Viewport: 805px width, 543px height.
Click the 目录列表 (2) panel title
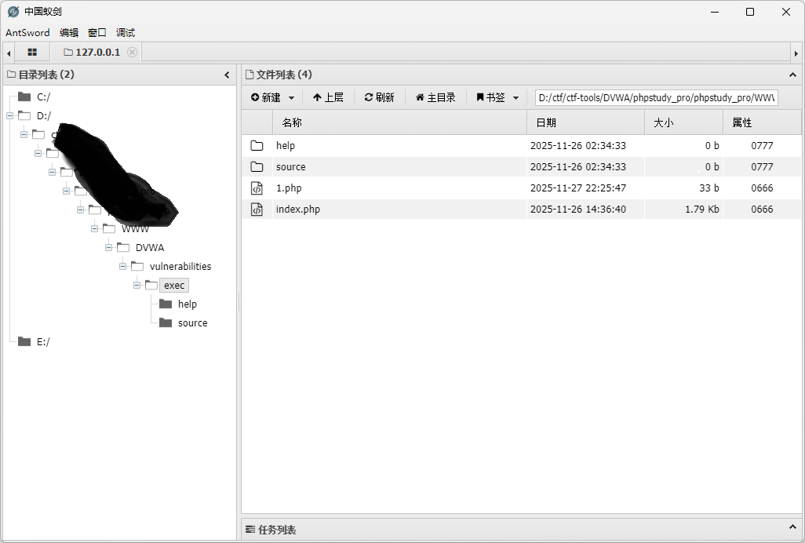(x=46, y=75)
